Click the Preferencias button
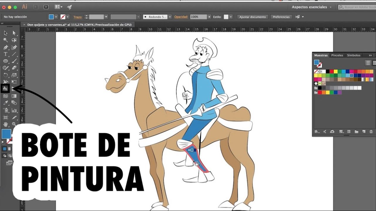 pos(281,17)
